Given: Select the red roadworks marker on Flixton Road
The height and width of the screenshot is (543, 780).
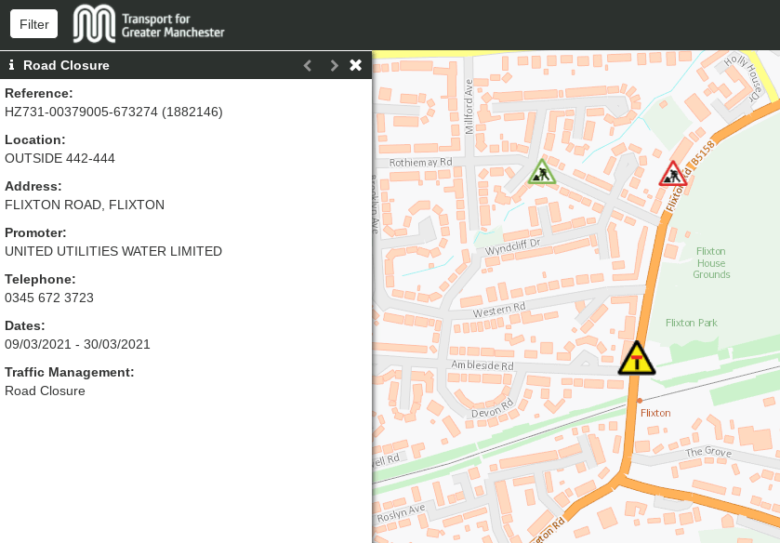Looking at the screenshot, I should tap(672, 174).
